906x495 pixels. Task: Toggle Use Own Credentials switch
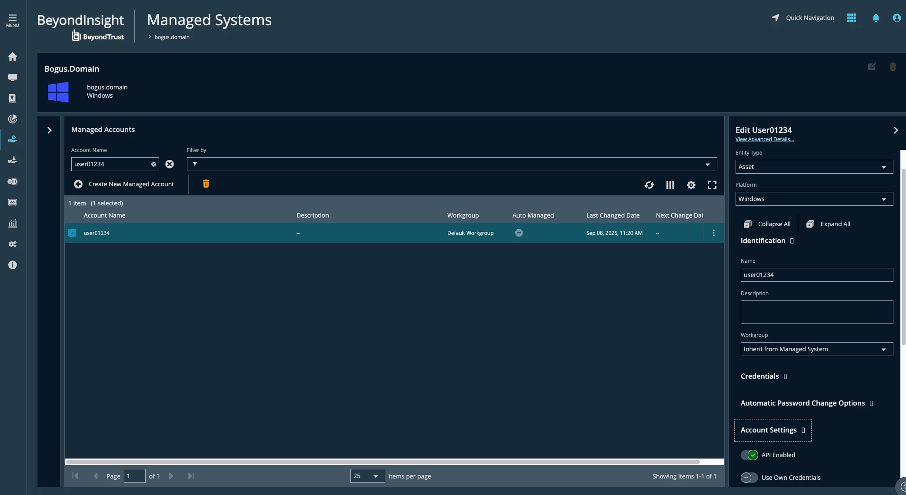[749, 478]
